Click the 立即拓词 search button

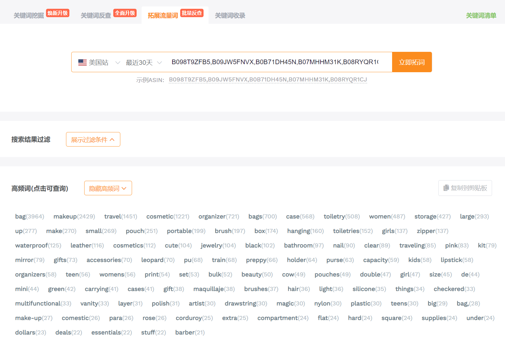click(412, 62)
